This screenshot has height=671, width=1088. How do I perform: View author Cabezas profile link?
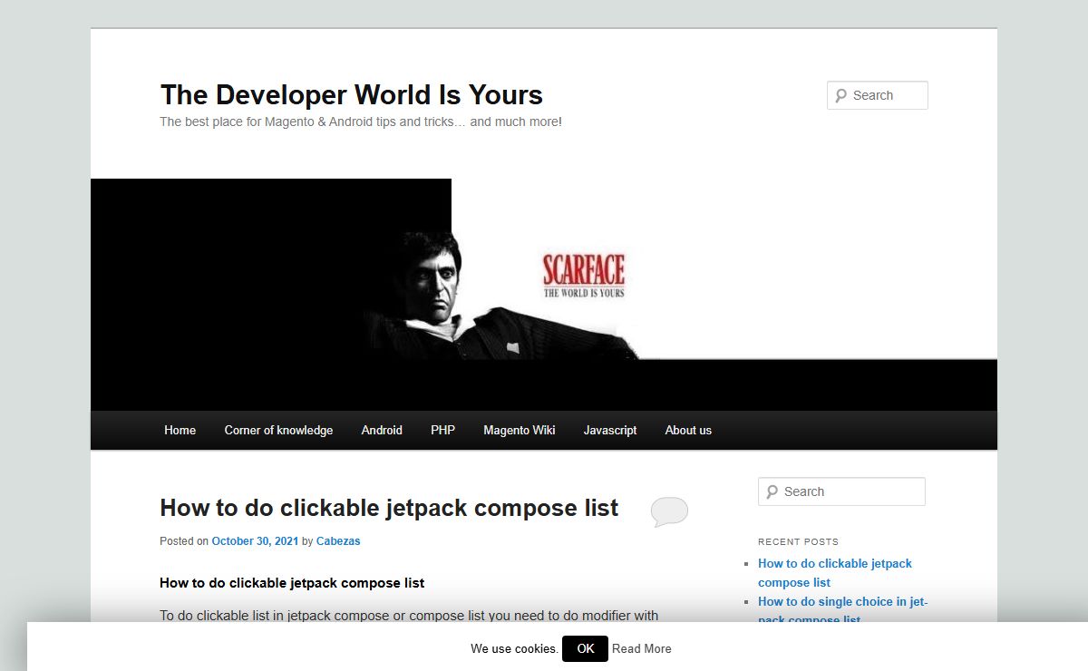338,541
